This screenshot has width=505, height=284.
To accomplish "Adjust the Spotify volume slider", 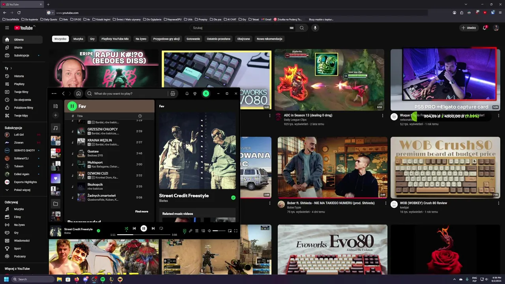I will click(x=219, y=231).
